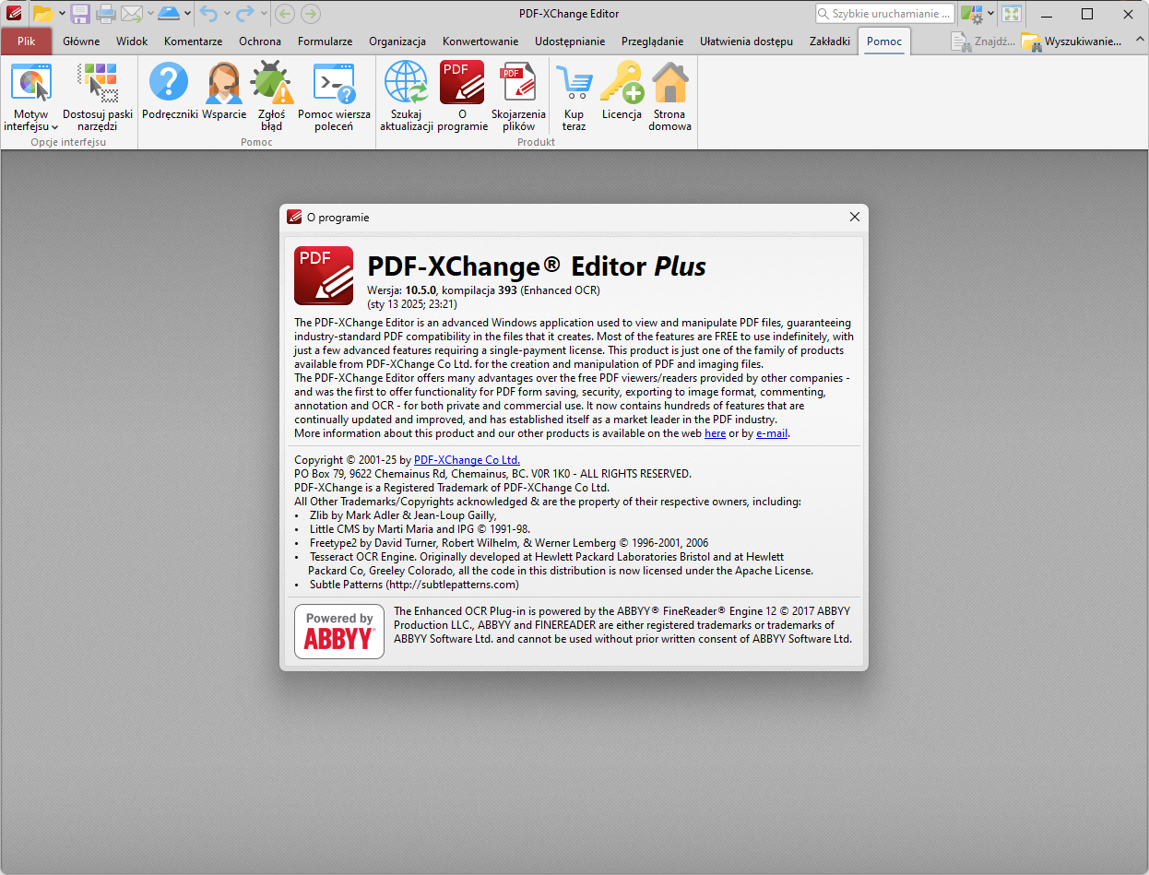Expand the redo history dropdown arrow
Image resolution: width=1149 pixels, height=875 pixels.
[x=264, y=14]
